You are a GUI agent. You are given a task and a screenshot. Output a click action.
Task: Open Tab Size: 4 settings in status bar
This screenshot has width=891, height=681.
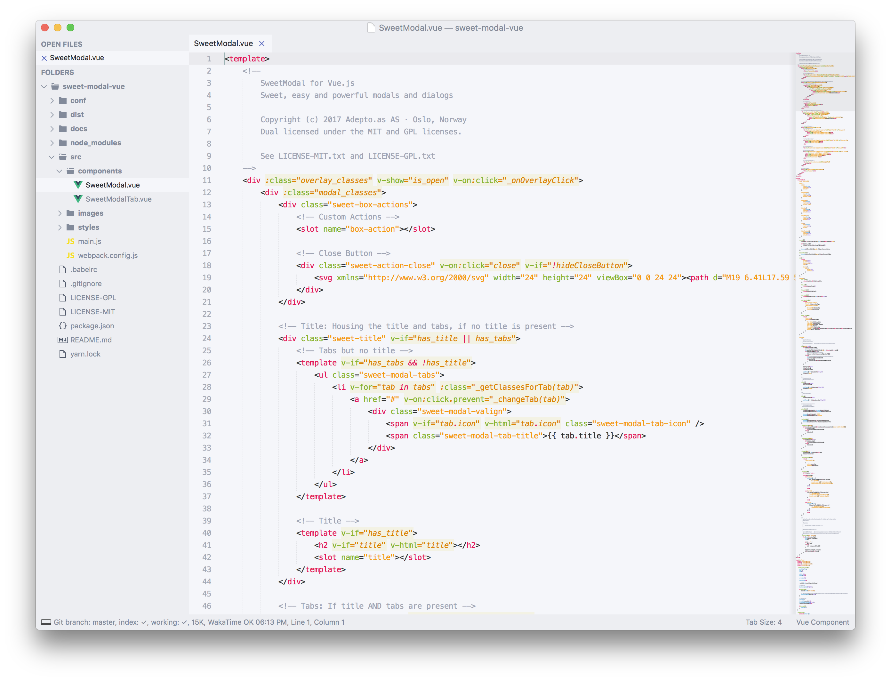point(763,622)
